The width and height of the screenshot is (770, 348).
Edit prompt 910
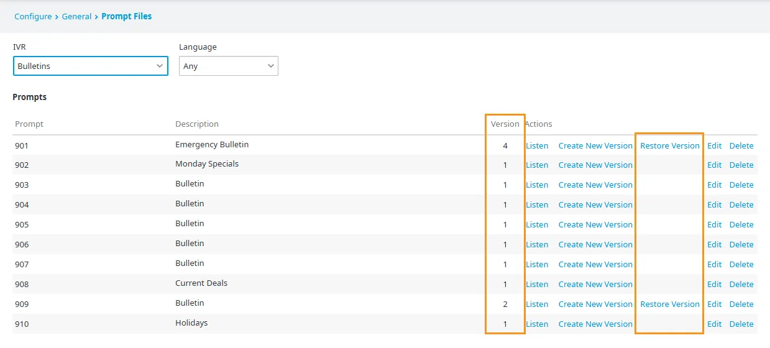[715, 324]
